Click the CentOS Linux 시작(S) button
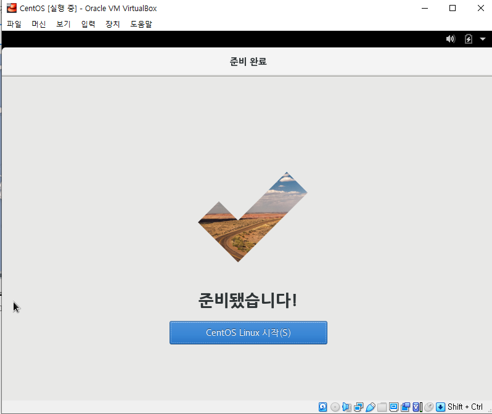Viewport: 492px width, 414px height. point(248,333)
